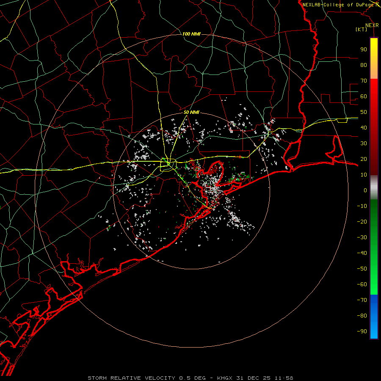Click the -80 value on velocity scale
This screenshot has width=381, height=381.
362,316
